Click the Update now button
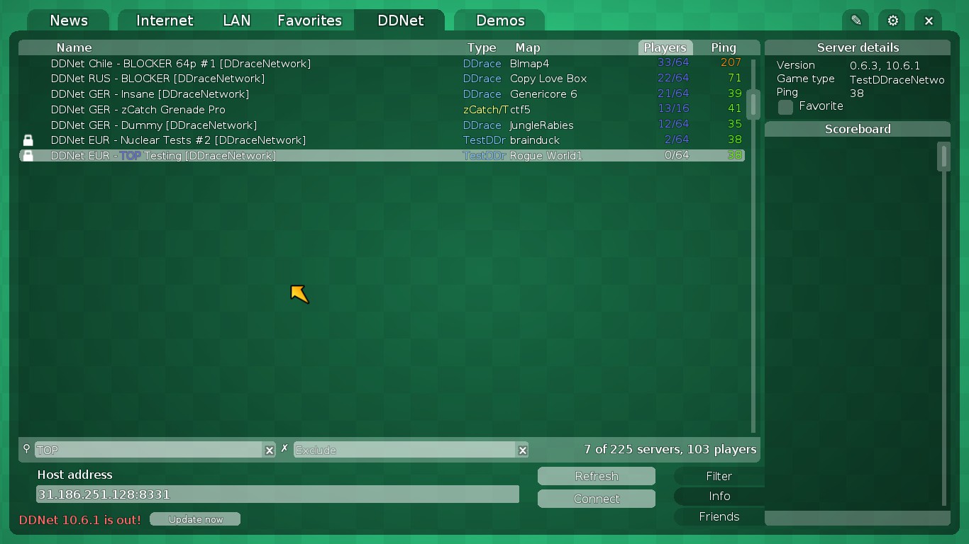The width and height of the screenshot is (969, 544). 196,520
